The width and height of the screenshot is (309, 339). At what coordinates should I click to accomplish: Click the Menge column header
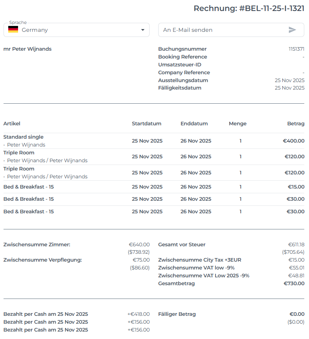point(238,124)
